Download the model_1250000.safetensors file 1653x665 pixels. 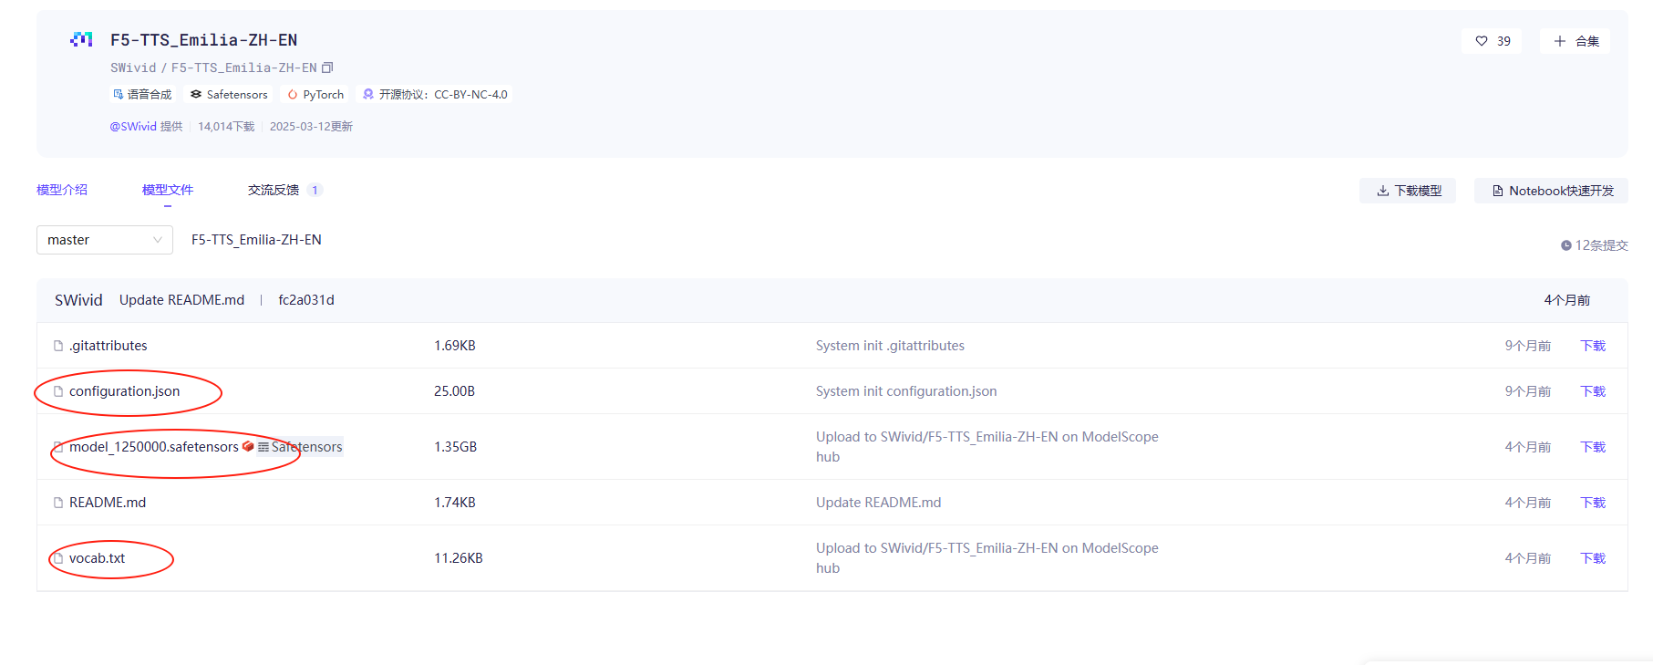[1593, 447]
